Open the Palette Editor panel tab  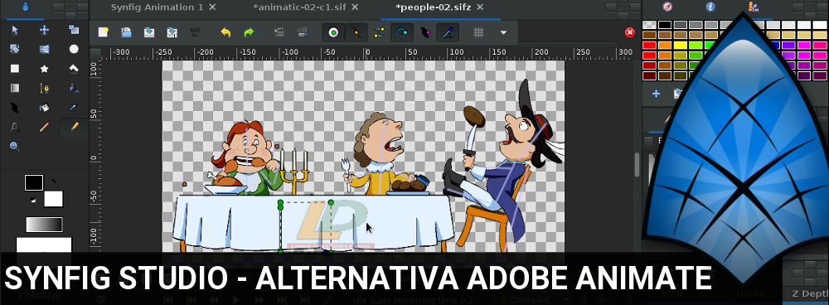[x=754, y=7]
